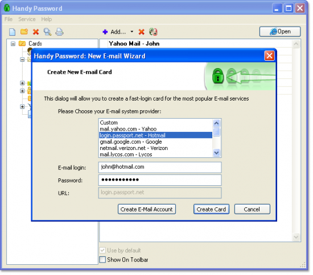Click the main panel scroll up arrow

tap(296, 44)
